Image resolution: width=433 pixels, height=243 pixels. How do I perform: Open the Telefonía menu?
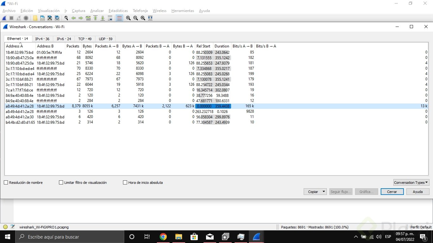coord(140,11)
